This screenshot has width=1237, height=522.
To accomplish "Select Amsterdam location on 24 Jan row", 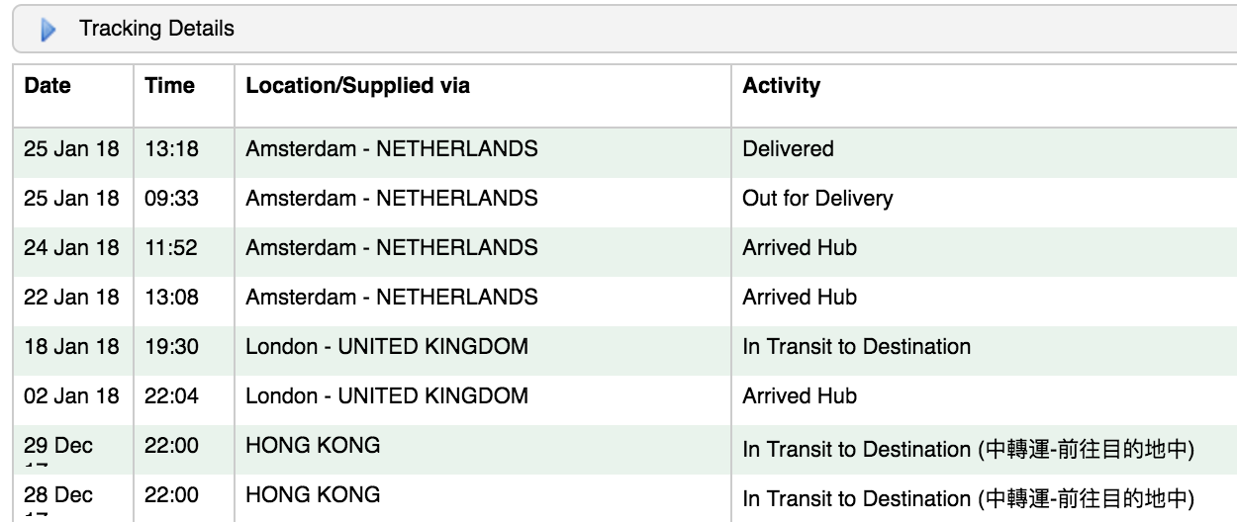I will [392, 248].
